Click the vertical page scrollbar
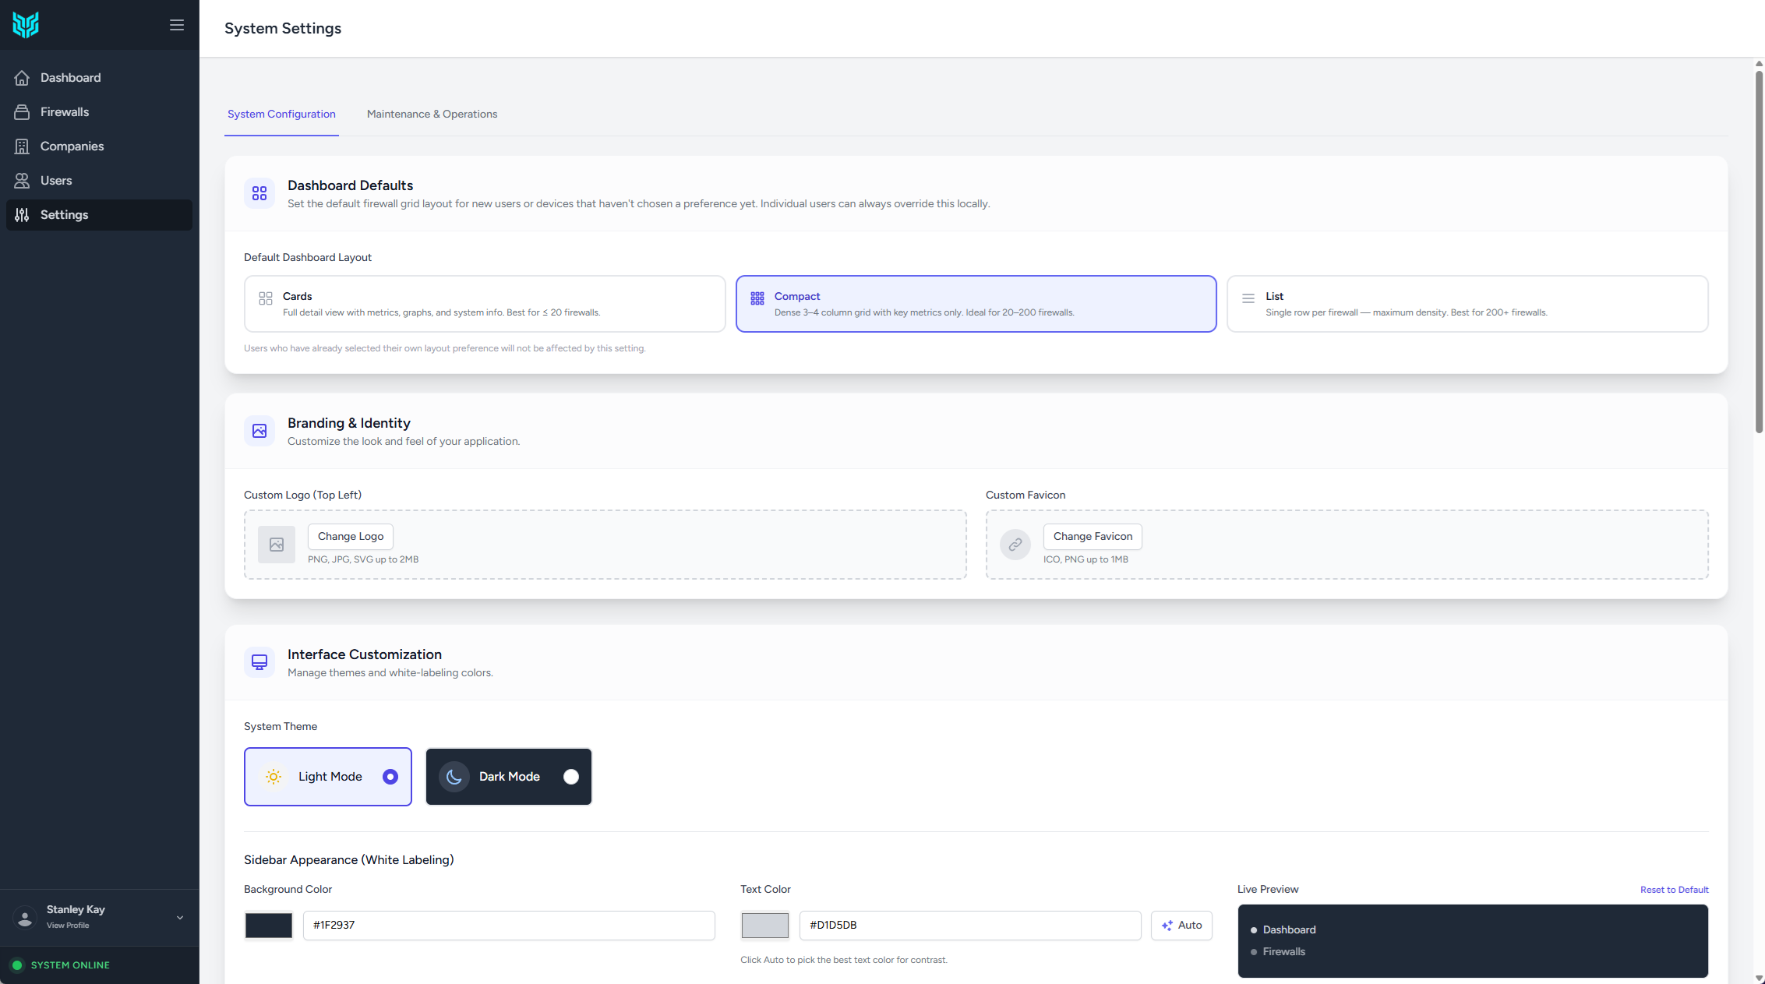 click(x=1759, y=252)
